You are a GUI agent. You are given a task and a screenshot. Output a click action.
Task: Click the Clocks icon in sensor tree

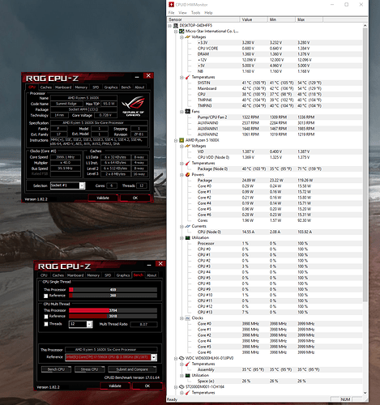(x=188, y=318)
